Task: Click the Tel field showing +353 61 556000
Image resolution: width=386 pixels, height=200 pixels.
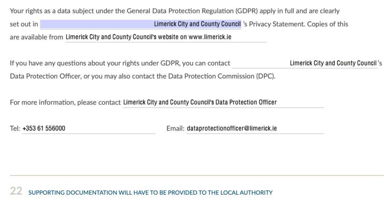Action: (x=89, y=129)
